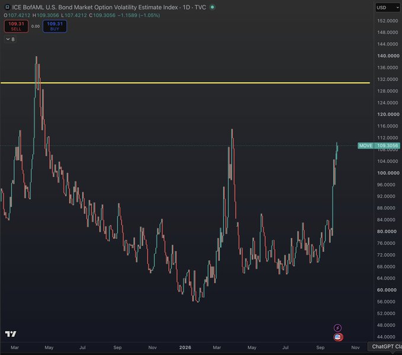402x355 pixels.
Task: Expand the collapsed indicators list showing 8
Action: click(11, 39)
